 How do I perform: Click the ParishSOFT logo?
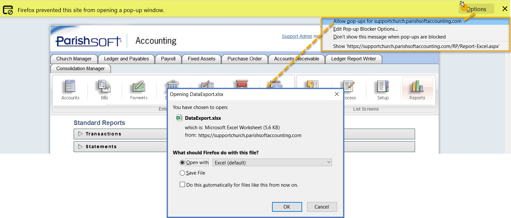click(x=89, y=41)
